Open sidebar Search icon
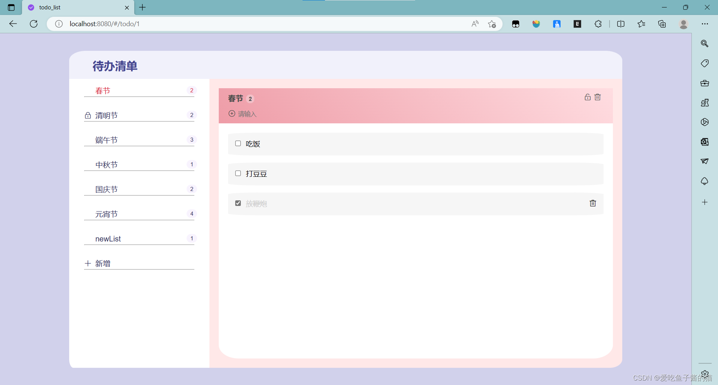Image resolution: width=718 pixels, height=385 pixels. tap(705, 44)
